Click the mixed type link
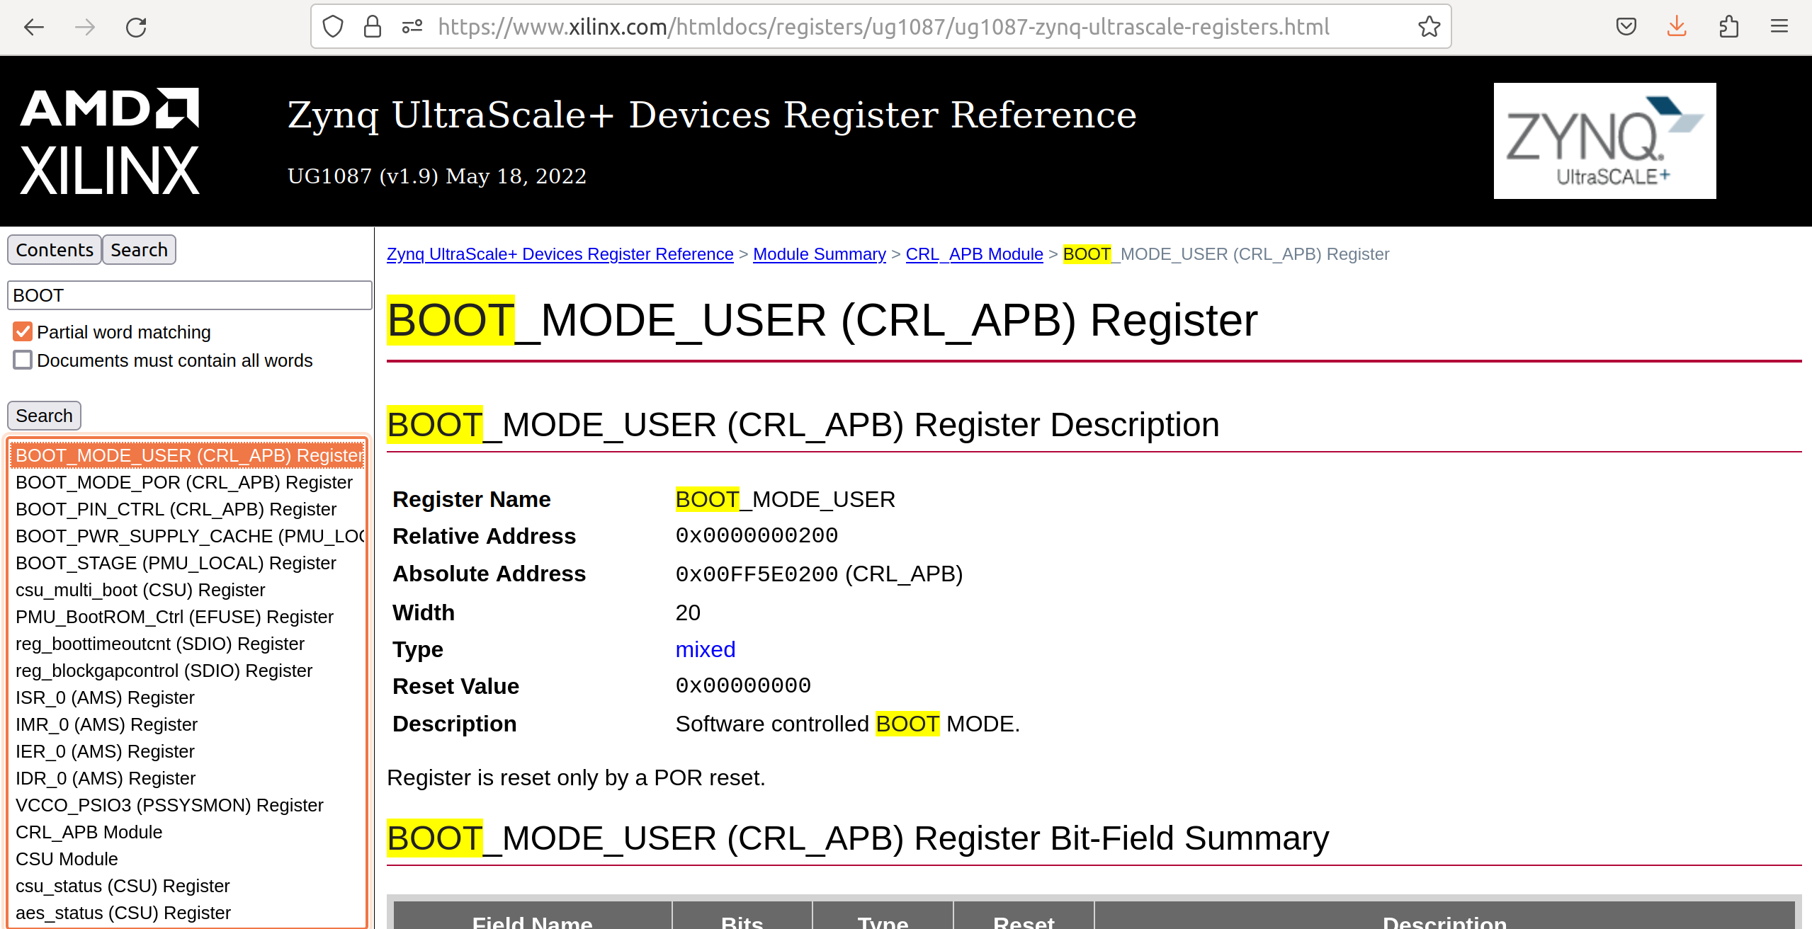The height and width of the screenshot is (929, 1812). [705, 649]
